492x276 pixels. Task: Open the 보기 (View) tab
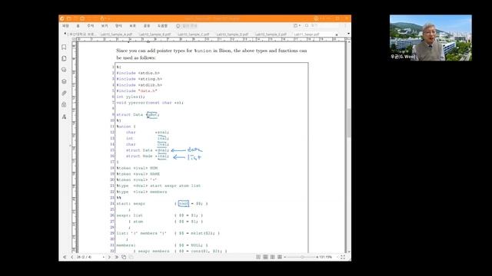(x=105, y=25)
